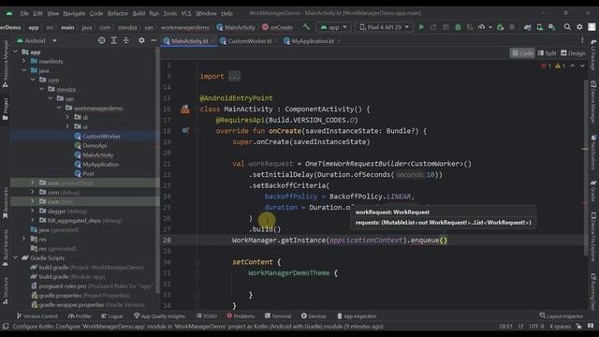Click the Debug app bug icon
599x337 pixels.
click(x=458, y=27)
